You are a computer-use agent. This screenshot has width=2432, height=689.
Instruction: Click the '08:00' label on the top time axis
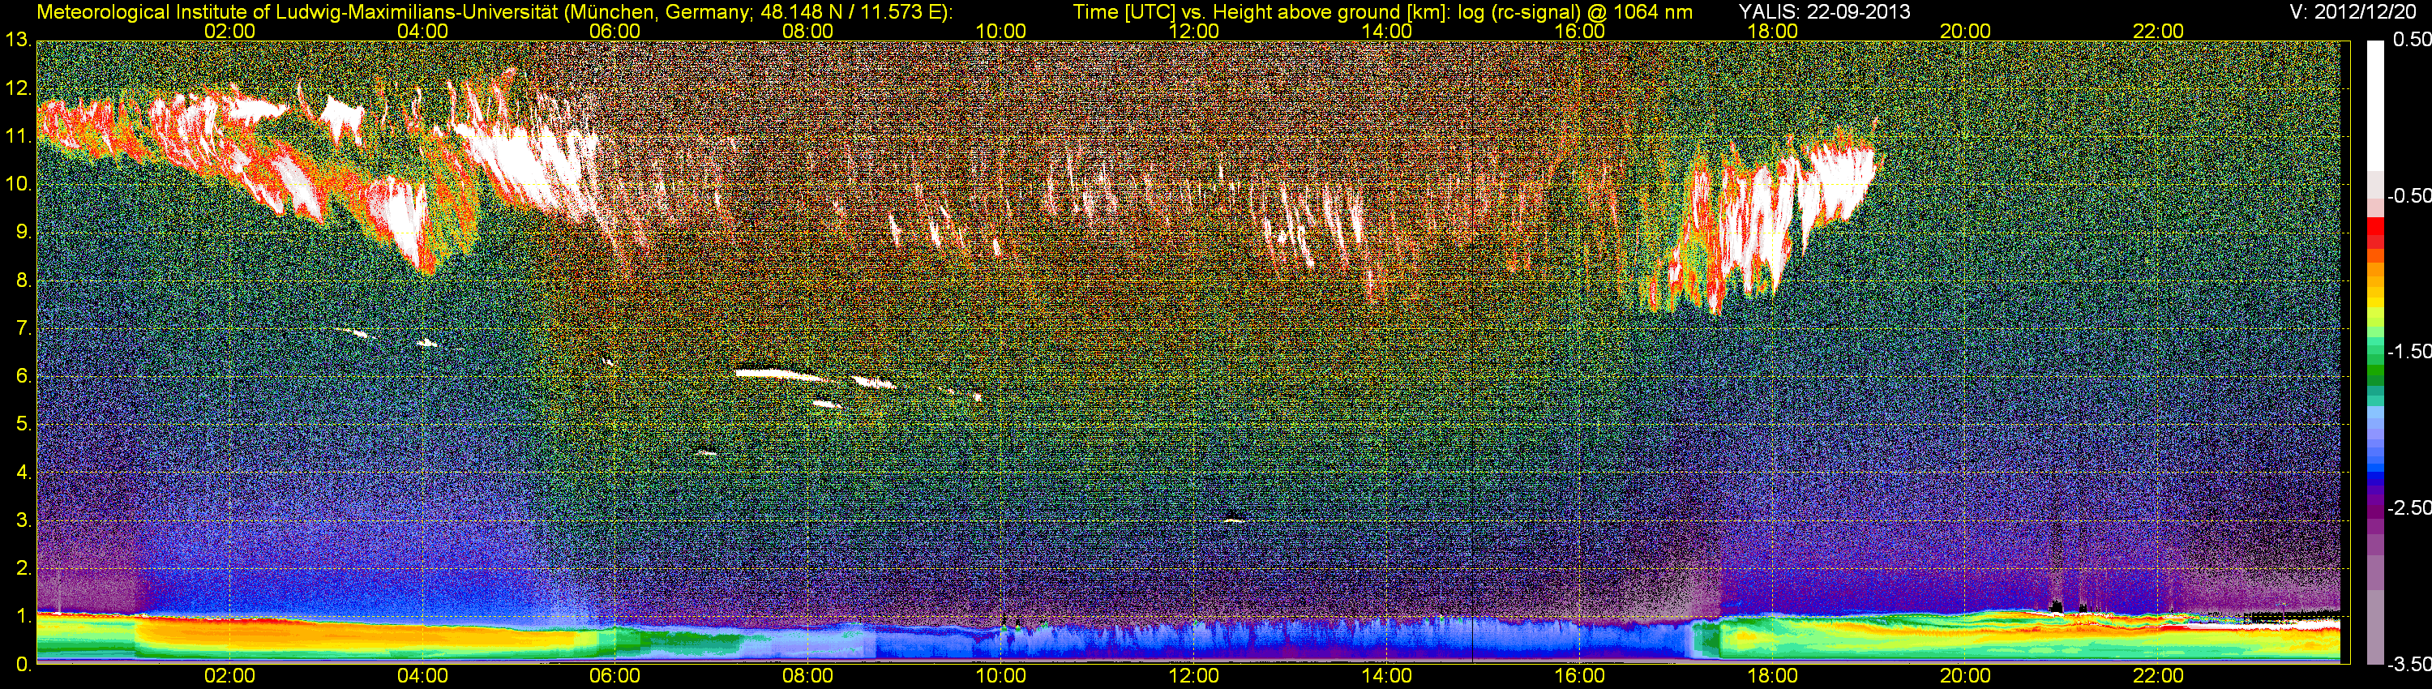point(807,31)
